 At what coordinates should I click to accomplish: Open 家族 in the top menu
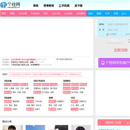click(36, 6)
